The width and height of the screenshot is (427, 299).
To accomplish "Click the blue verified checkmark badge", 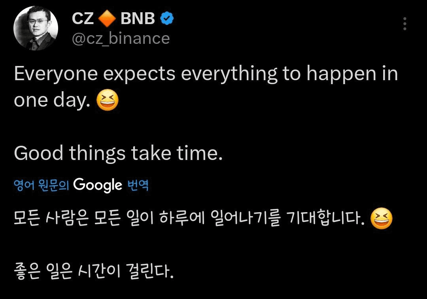I will [167, 19].
